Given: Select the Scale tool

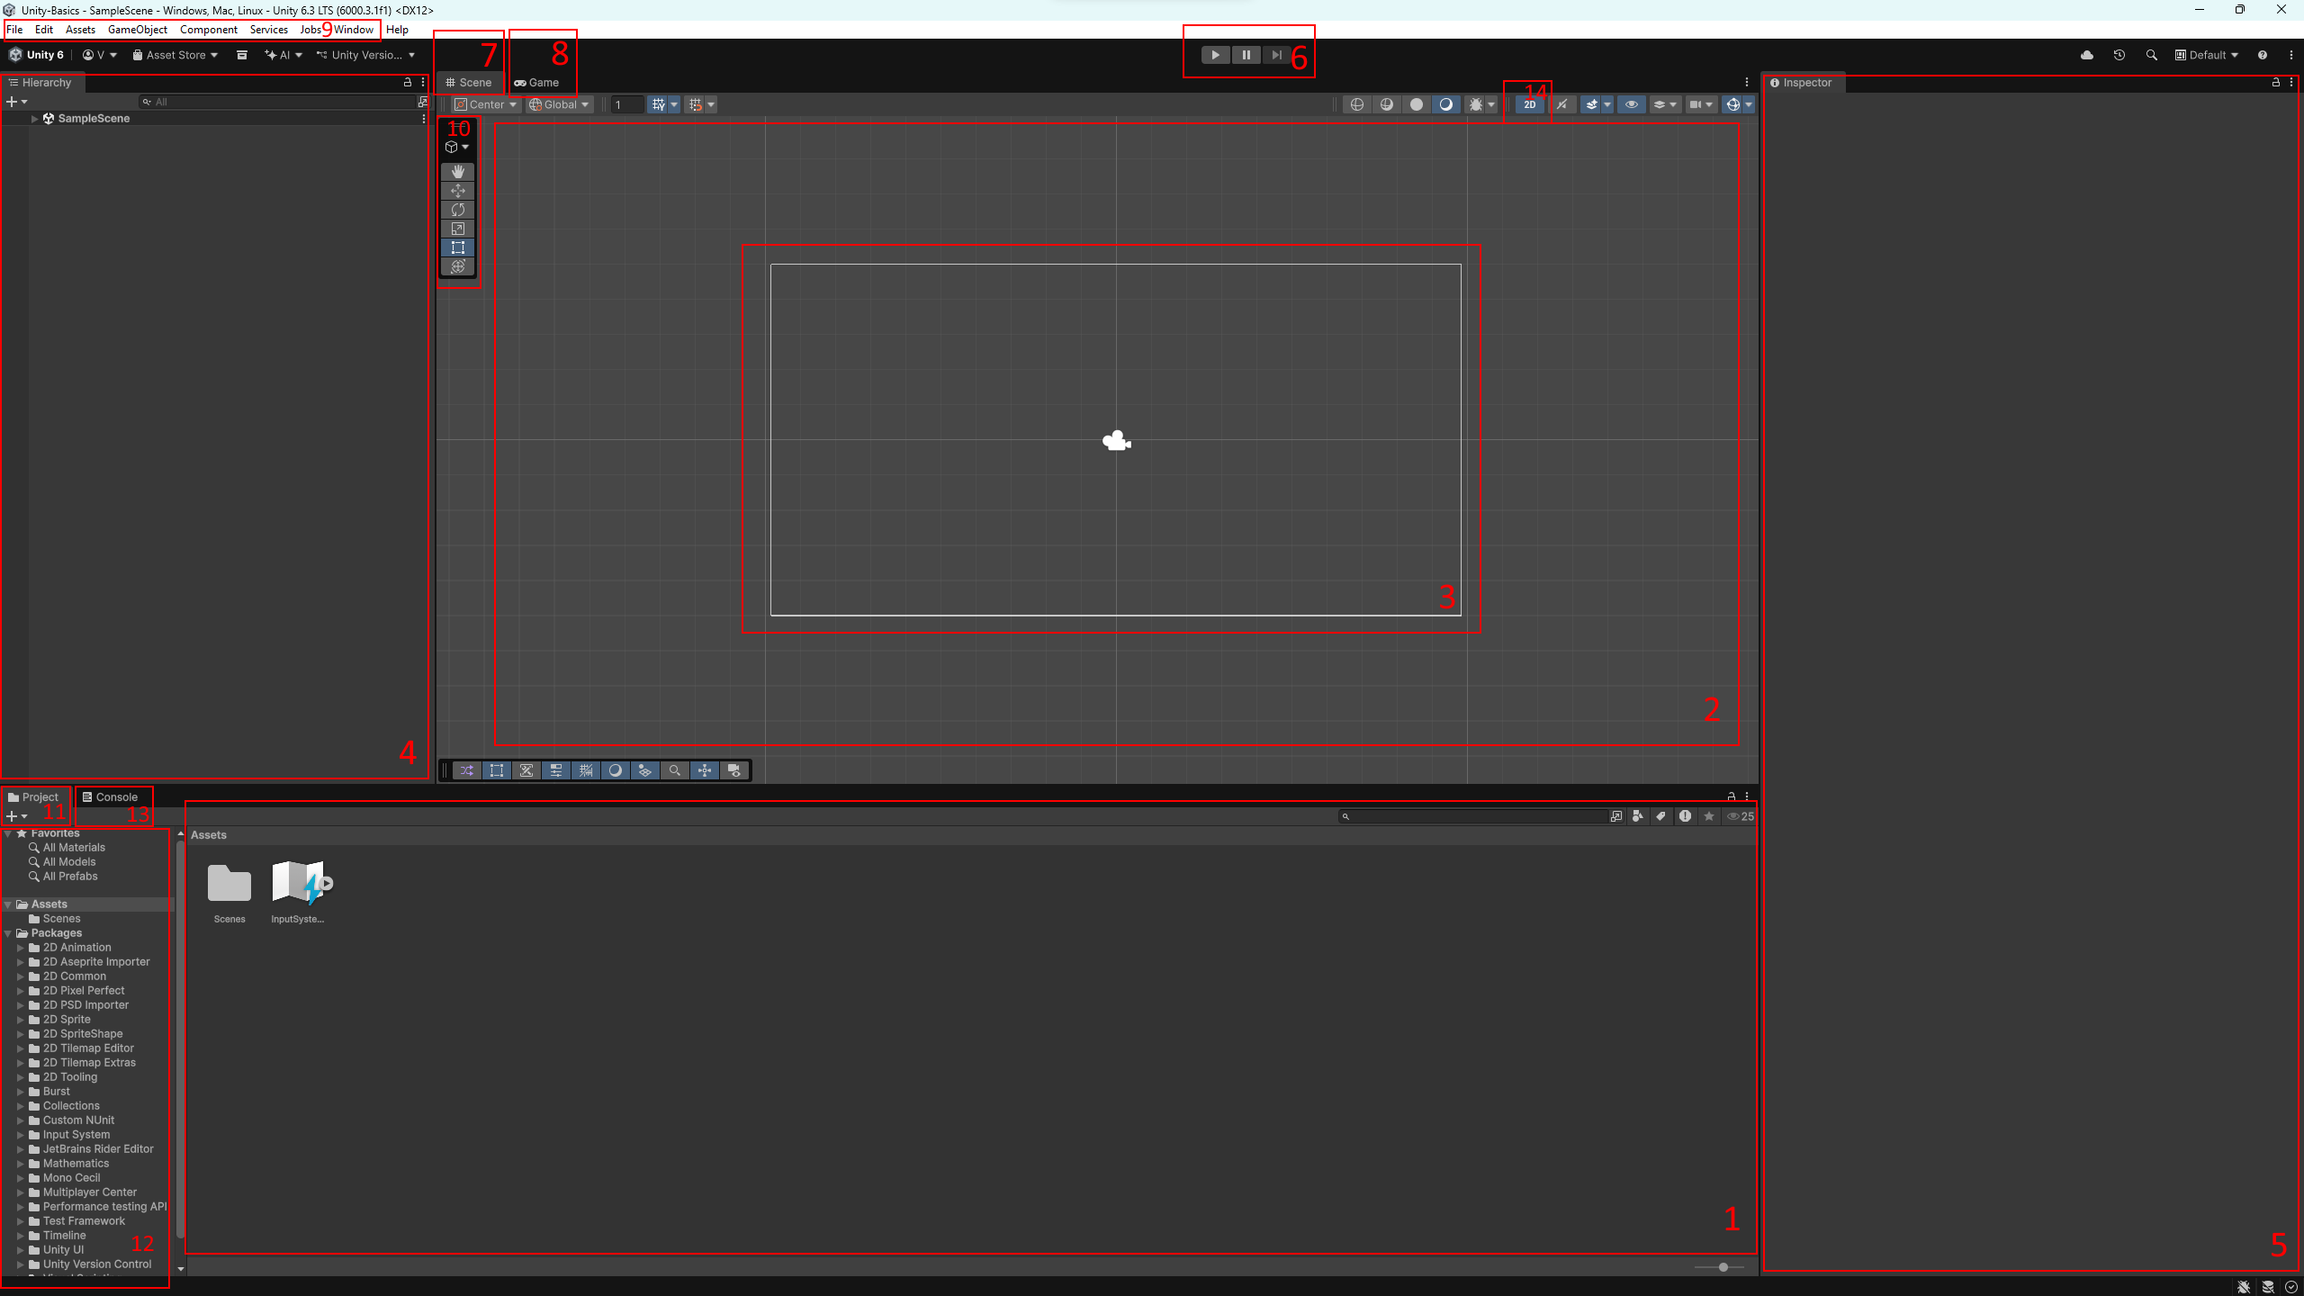Looking at the screenshot, I should click(458, 229).
